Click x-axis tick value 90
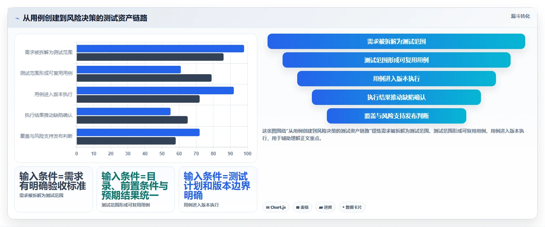Image resolution: width=545 pixels, height=227 pixels. (x=231, y=154)
